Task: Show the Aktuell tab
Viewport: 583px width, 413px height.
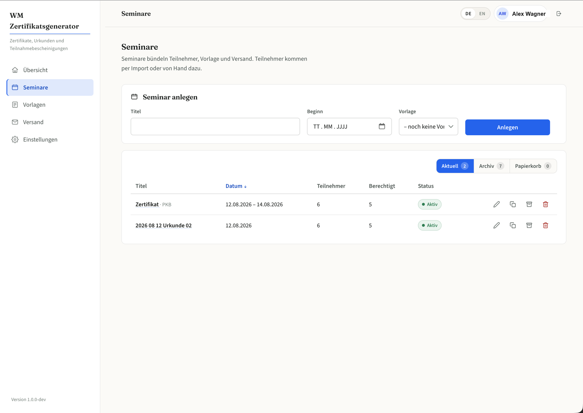Action: (455, 166)
